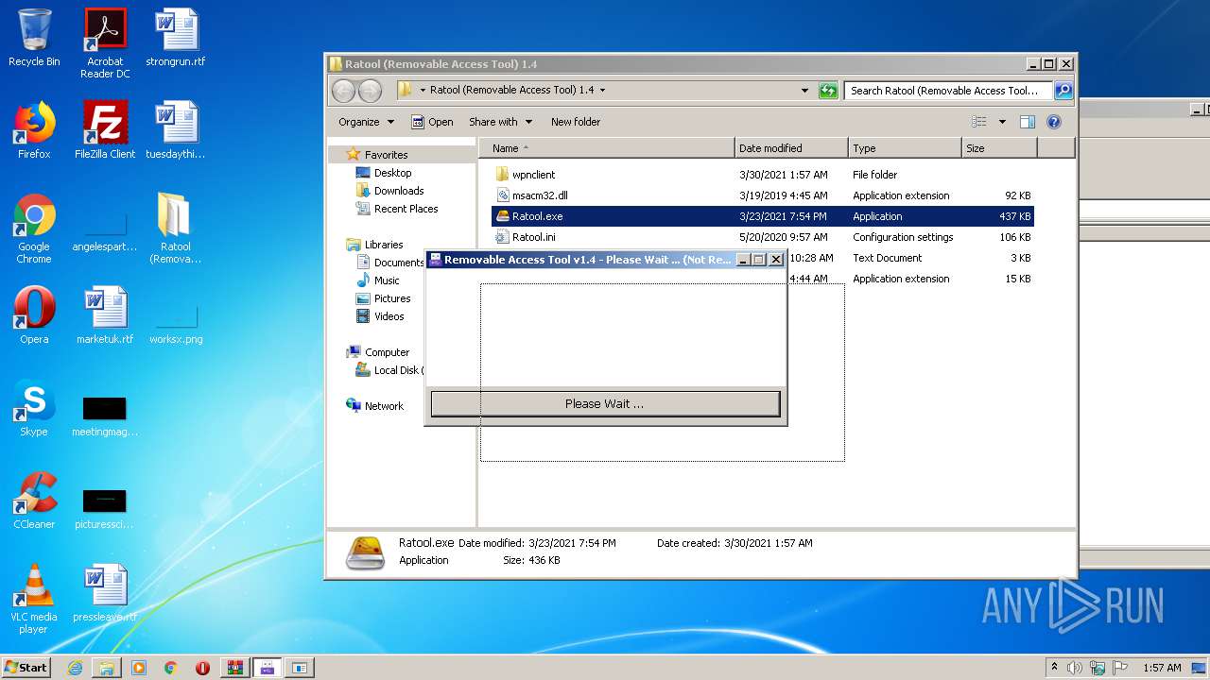The width and height of the screenshot is (1210, 680).
Task: Open Desktop in navigation pane
Action: click(x=392, y=173)
